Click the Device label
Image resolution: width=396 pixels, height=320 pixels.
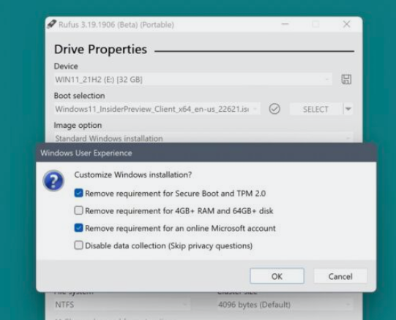coord(66,66)
